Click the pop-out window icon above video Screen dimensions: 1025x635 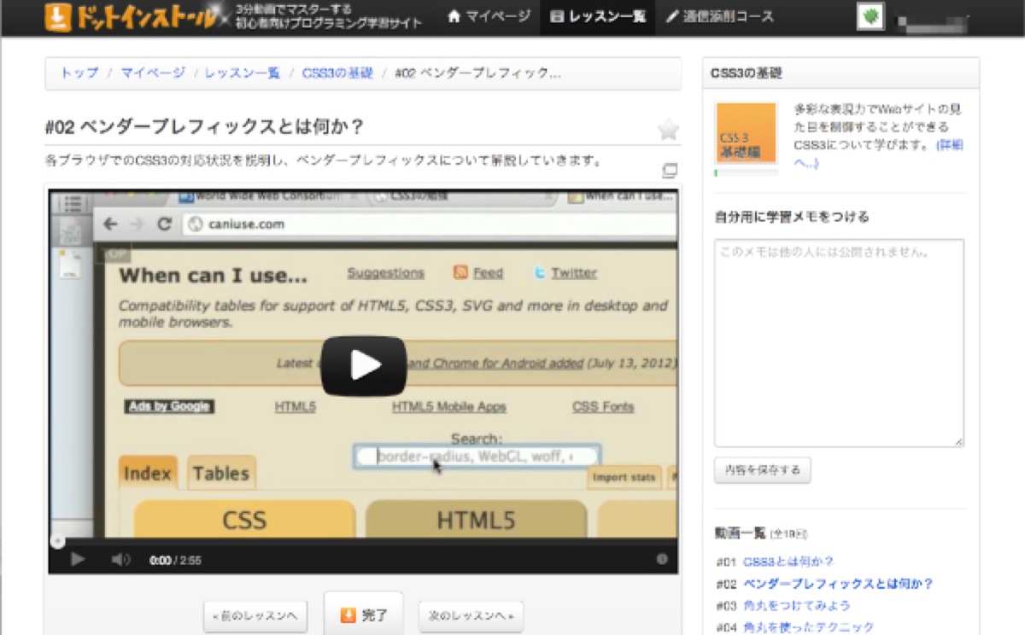click(x=670, y=171)
